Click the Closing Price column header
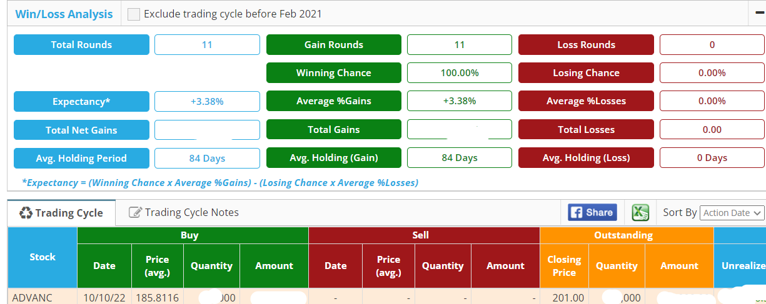 (x=564, y=266)
